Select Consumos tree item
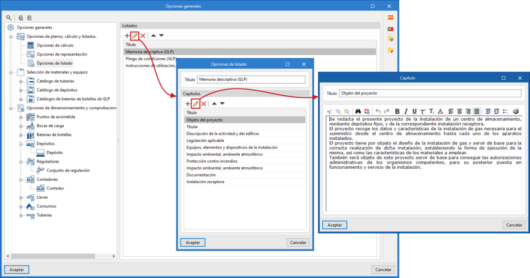 (x=46, y=207)
